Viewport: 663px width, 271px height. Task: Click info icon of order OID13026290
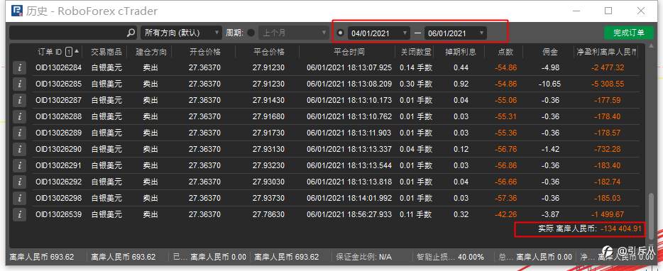[19, 149]
